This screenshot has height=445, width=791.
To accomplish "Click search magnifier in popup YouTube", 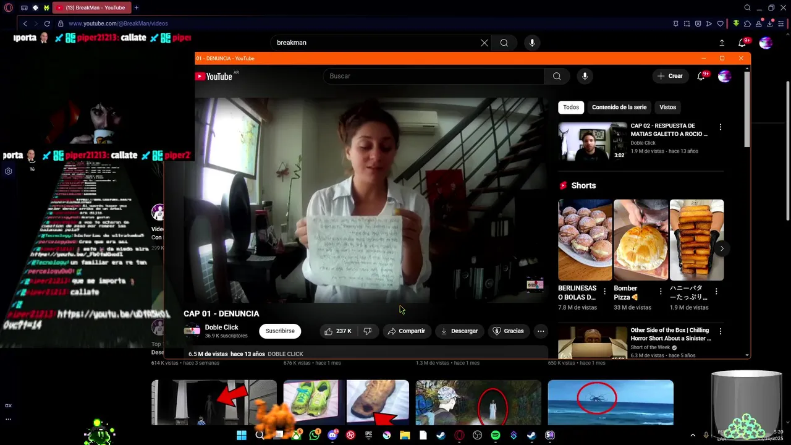I will tap(557, 76).
